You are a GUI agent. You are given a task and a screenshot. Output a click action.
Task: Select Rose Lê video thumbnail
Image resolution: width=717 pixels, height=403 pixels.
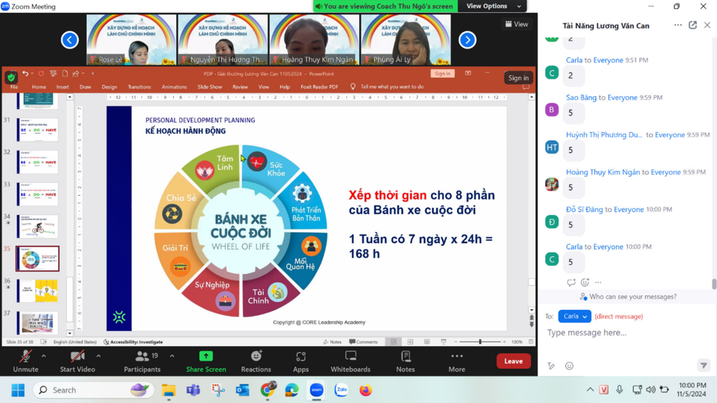point(131,39)
